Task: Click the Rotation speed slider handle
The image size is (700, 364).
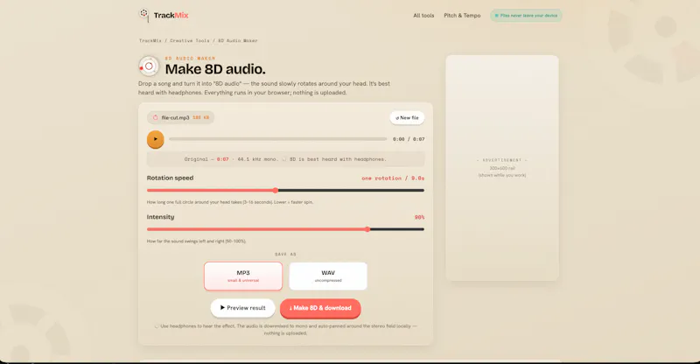Action: pyautogui.click(x=276, y=190)
